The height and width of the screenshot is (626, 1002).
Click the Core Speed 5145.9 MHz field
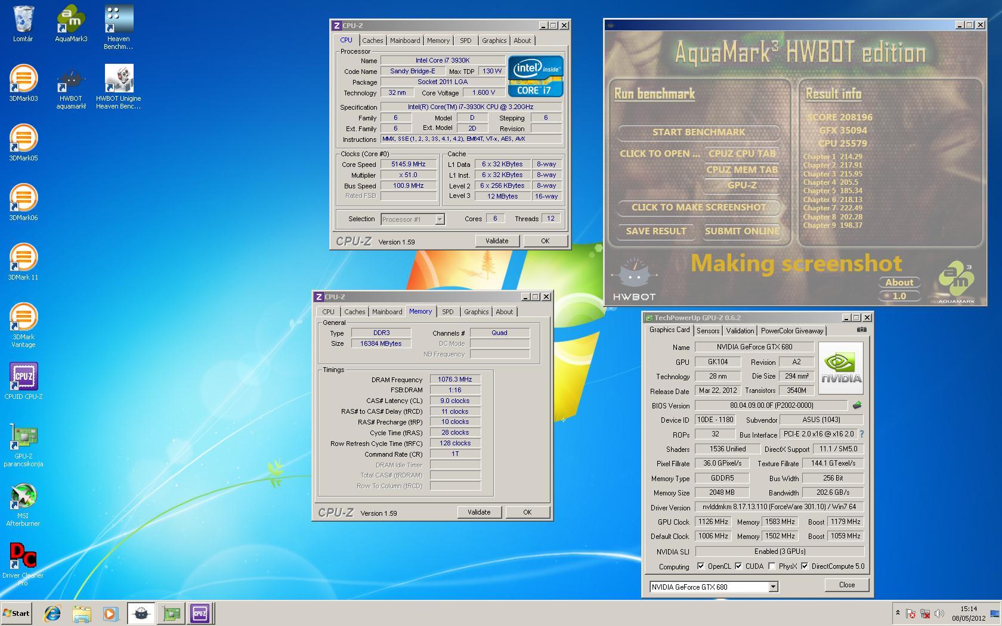point(409,165)
